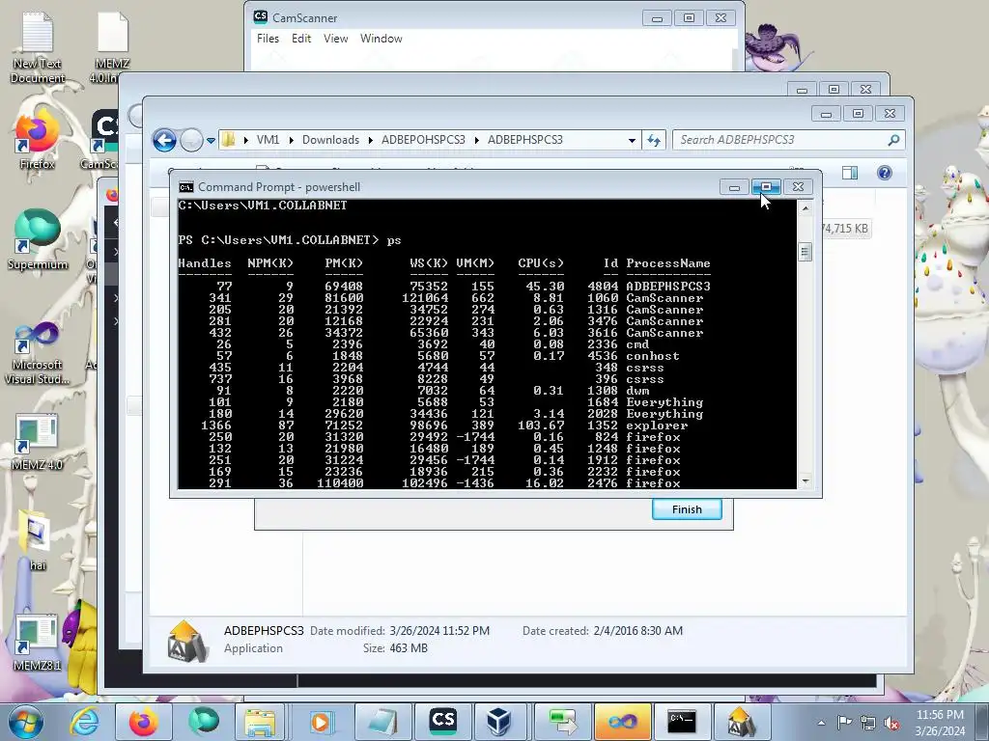Image resolution: width=989 pixels, height=741 pixels.
Task: Toggle the Explorer preview pane button
Action: 850,173
